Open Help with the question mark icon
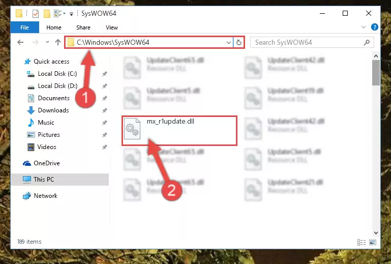391x264 pixels. 375,27
